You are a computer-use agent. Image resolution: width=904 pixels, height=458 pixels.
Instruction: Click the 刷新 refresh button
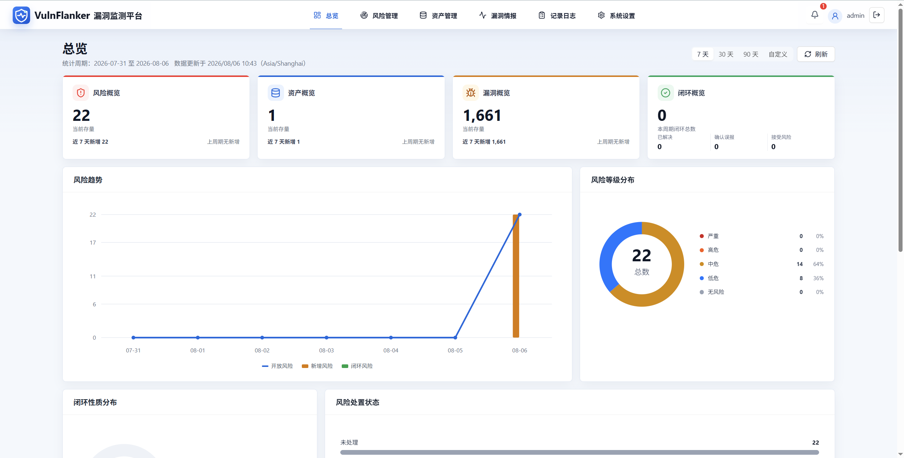point(816,54)
